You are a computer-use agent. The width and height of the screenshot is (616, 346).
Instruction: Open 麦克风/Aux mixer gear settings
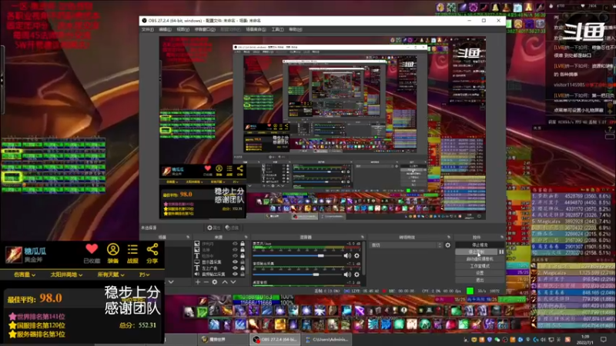(x=357, y=256)
